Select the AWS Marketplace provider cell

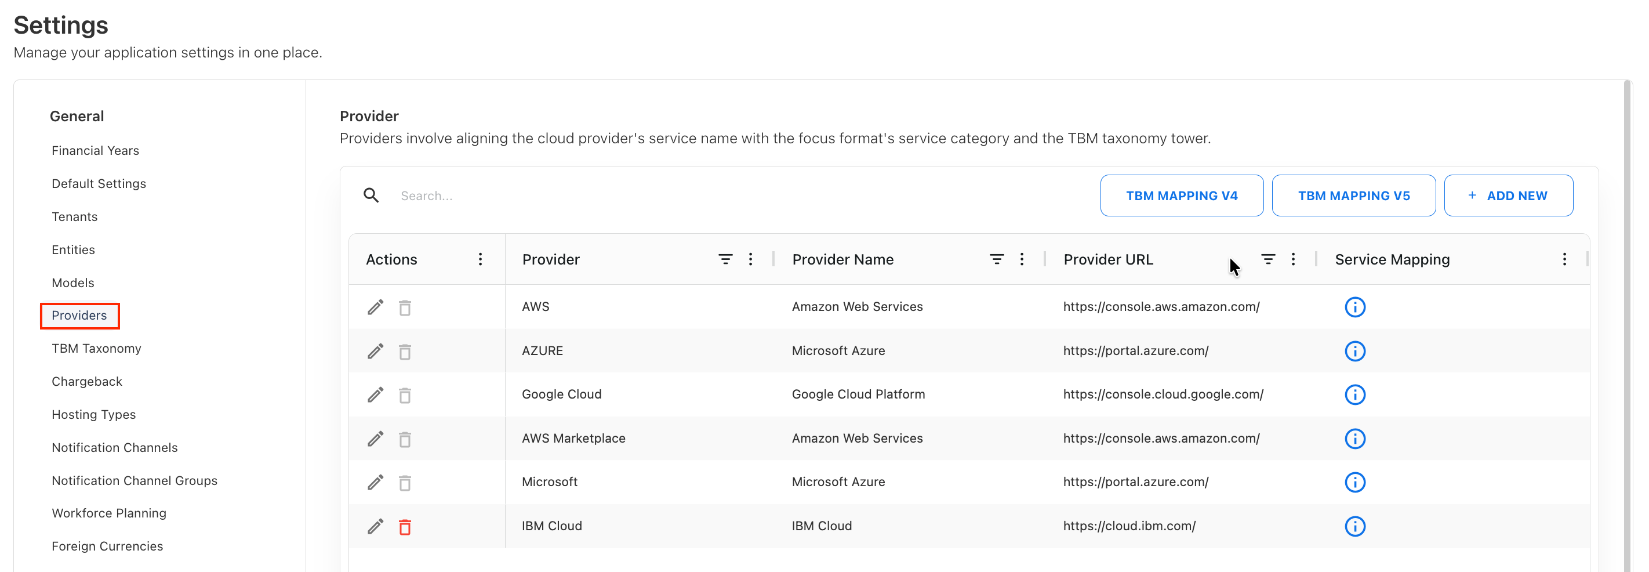573,439
